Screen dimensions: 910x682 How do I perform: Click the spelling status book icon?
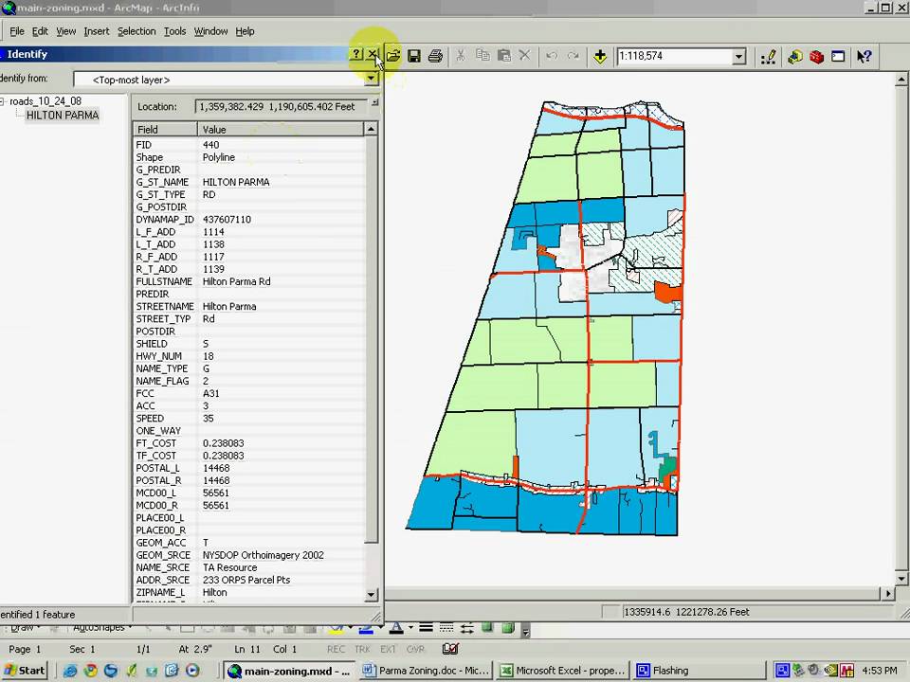pos(450,649)
